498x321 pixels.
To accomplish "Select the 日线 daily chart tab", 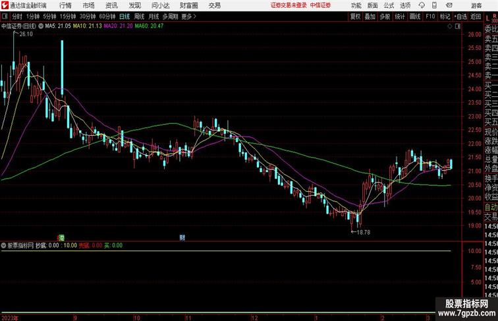I will pos(124,16).
